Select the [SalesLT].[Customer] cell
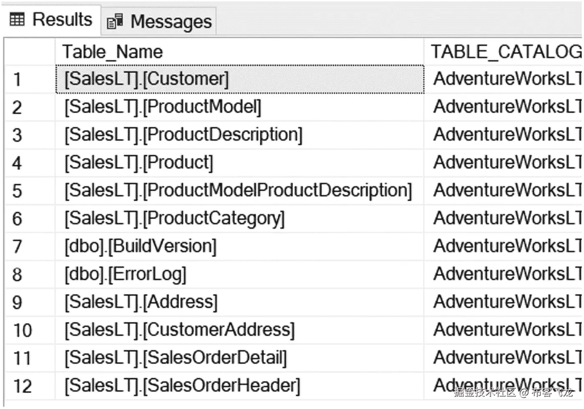The width and height of the screenshot is (584, 409). pyautogui.click(x=240, y=79)
